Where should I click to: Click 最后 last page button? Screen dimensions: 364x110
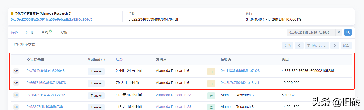point(346,46)
